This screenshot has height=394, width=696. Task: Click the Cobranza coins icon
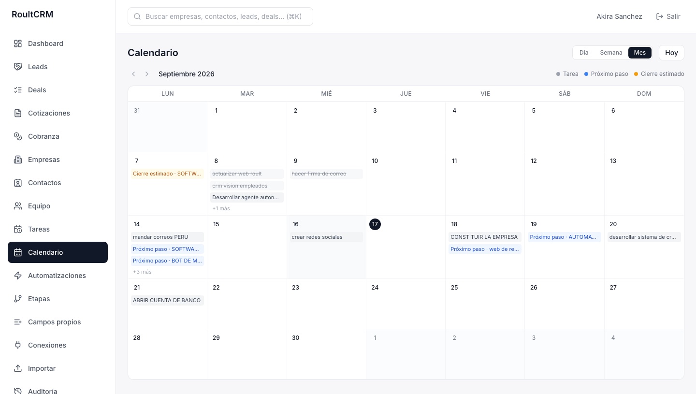tap(18, 136)
